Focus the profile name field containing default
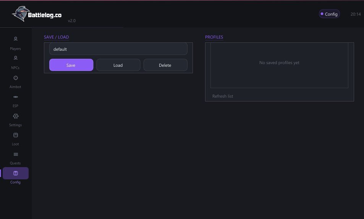The image size is (364, 219). tap(118, 49)
